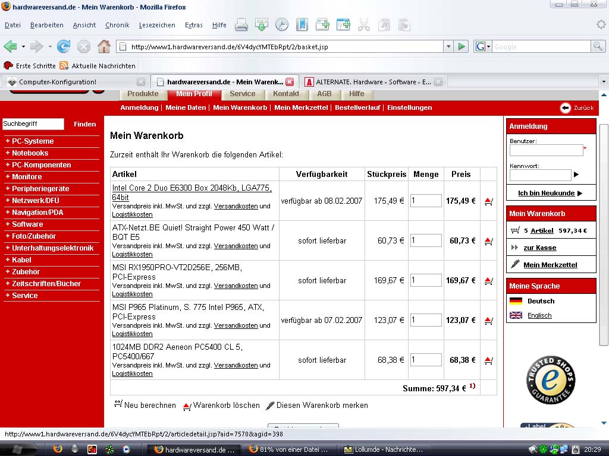
Task: Open History clock icon
Action: coord(282,25)
